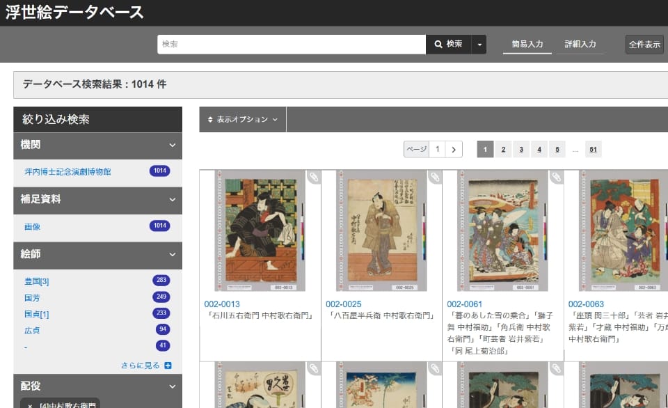Image resolution: width=668 pixels, height=408 pixels.
Task: Filter by artist 国貞[1]
Action: pyautogui.click(x=37, y=314)
